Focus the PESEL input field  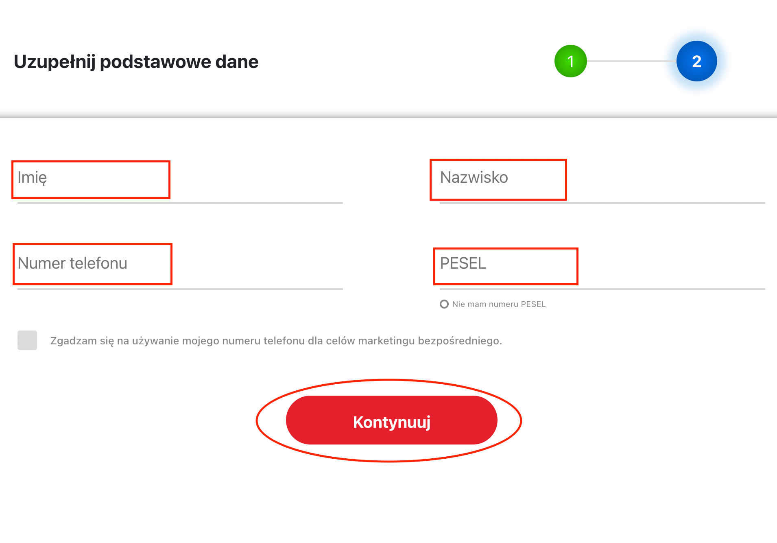click(602, 264)
